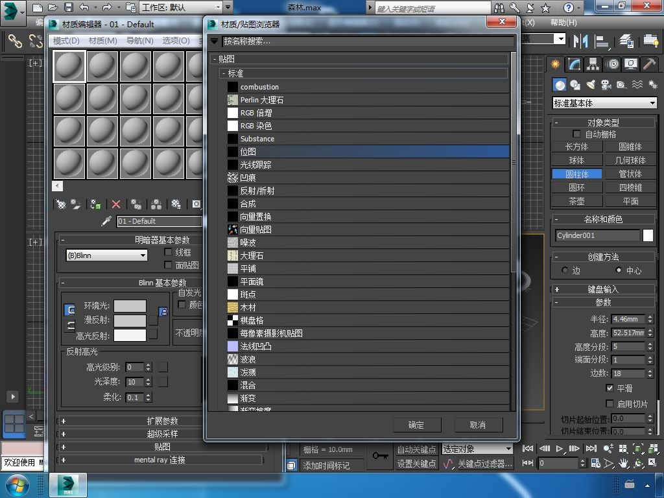664x498 pixels.
Task: Redo the action in the top toolbar
Action: [107, 7]
